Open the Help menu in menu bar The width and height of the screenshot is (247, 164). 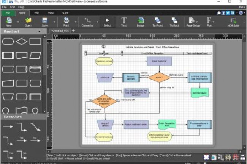tap(21, 7)
